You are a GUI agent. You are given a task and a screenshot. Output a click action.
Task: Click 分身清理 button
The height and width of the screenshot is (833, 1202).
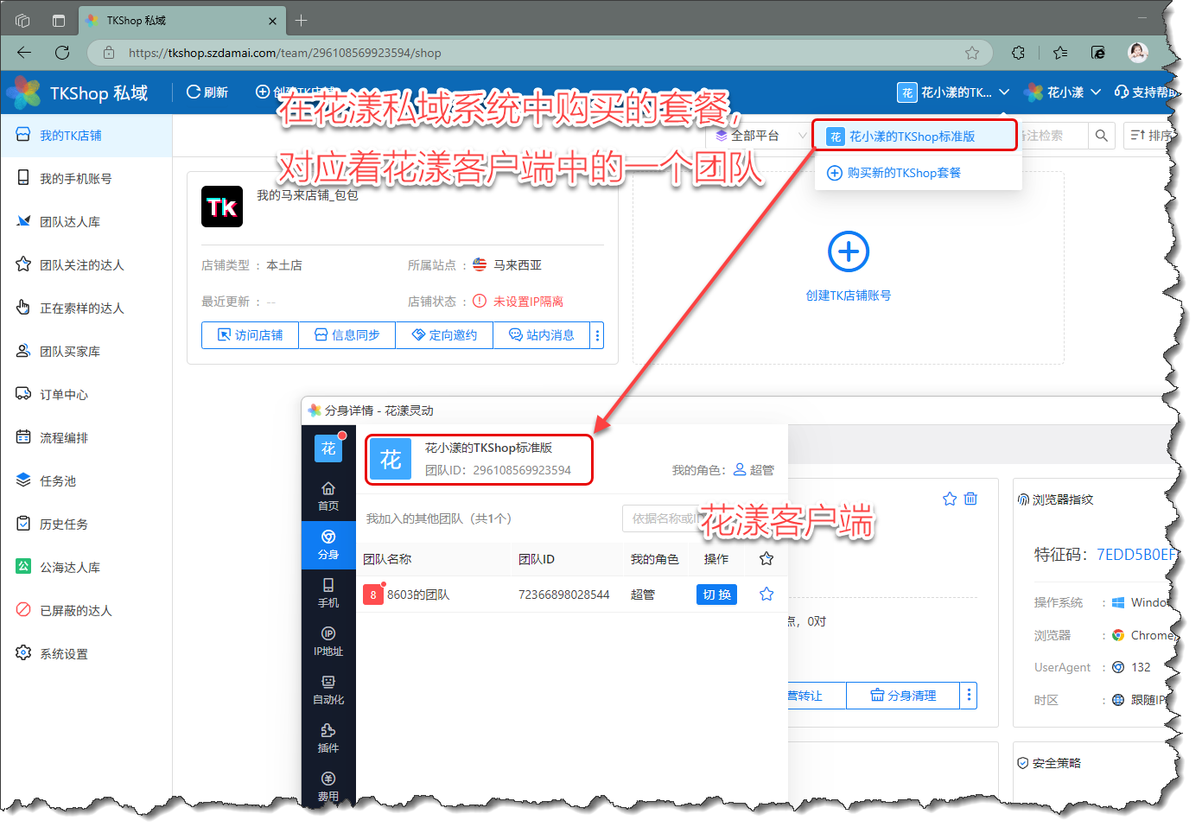pyautogui.click(x=903, y=696)
